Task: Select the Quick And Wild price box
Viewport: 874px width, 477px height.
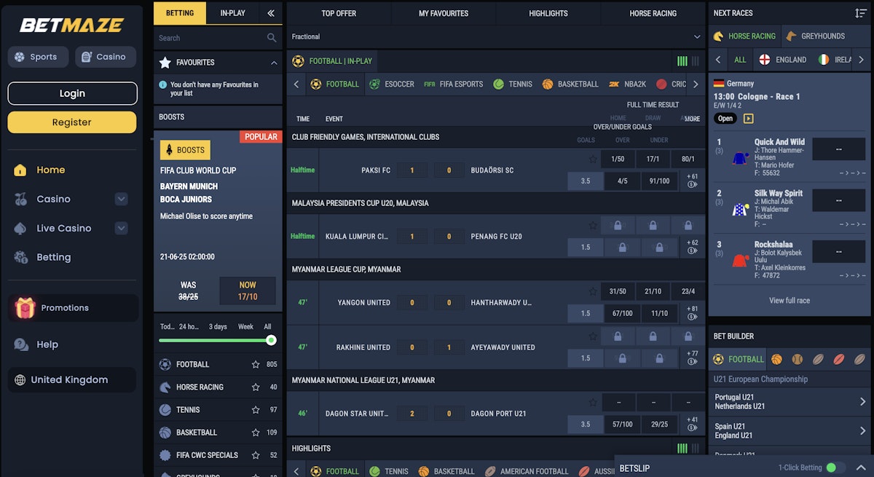Action: click(x=839, y=149)
